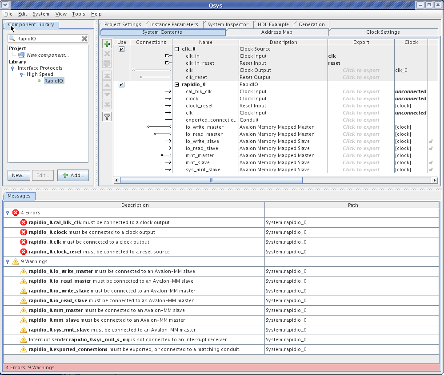Viewport: 444px width, 375px height.
Task: Switch to the Address Map tab
Action: [x=277, y=32]
